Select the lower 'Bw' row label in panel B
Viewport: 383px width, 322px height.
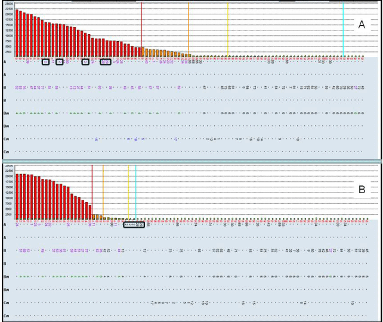tap(6, 290)
